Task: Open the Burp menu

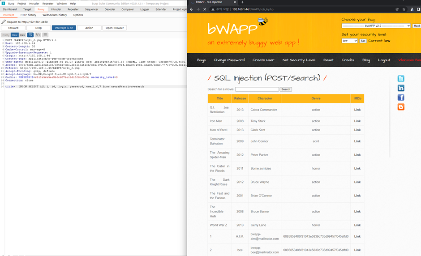Action: pyautogui.click(x=11, y=4)
